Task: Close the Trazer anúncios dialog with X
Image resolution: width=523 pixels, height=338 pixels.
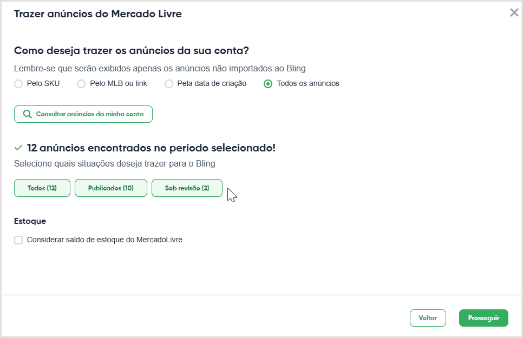Action: 514,12
